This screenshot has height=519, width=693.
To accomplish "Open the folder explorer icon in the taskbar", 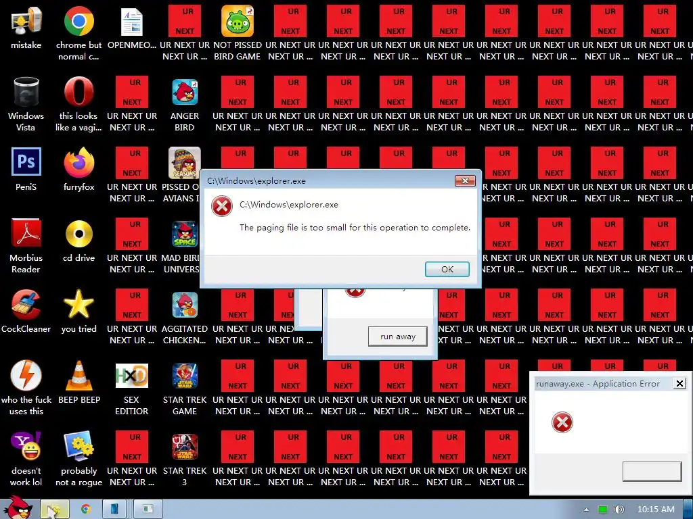I will pyautogui.click(x=54, y=510).
